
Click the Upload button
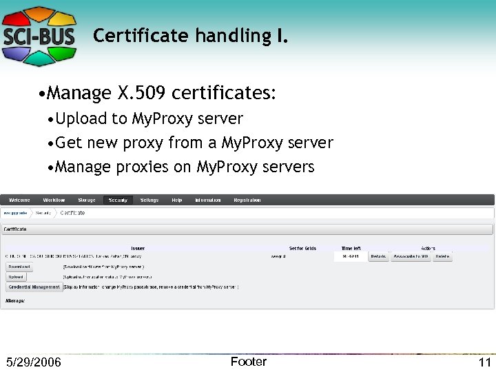point(16,277)
